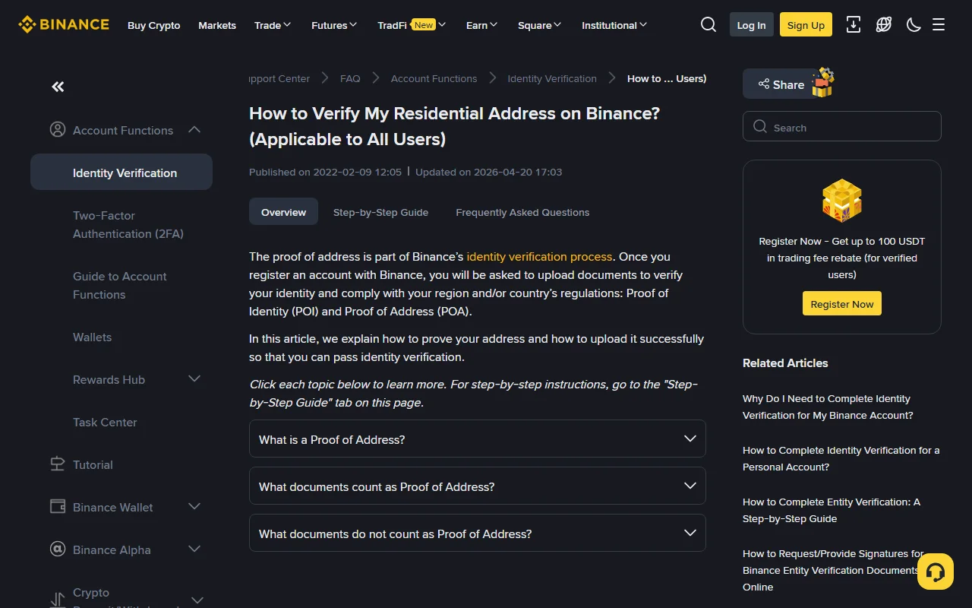Image resolution: width=972 pixels, height=608 pixels.
Task: Select the Overview tab
Action: 283,212
